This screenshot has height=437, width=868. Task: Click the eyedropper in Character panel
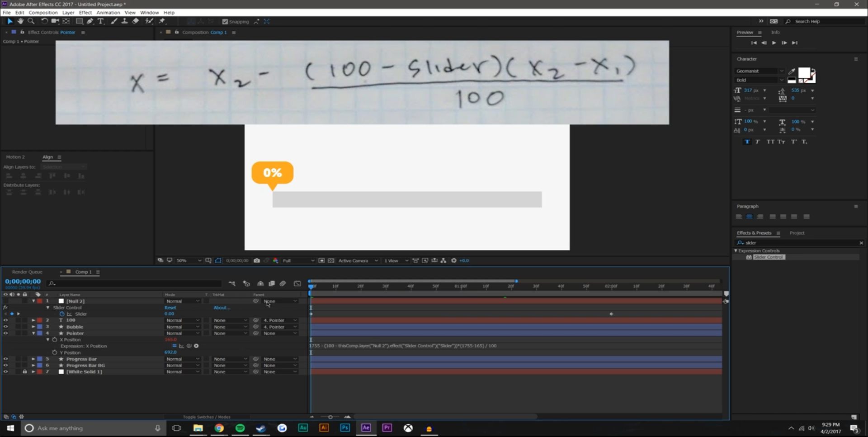(792, 71)
